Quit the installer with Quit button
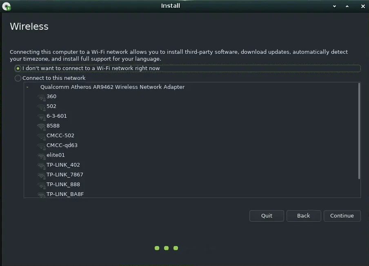369x266 pixels. pos(267,216)
